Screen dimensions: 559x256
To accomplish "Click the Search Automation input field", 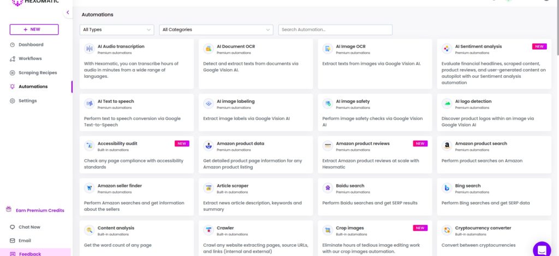I will point(336,30).
